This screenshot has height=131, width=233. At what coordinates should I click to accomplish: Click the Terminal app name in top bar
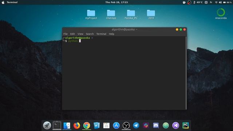point(12,3)
